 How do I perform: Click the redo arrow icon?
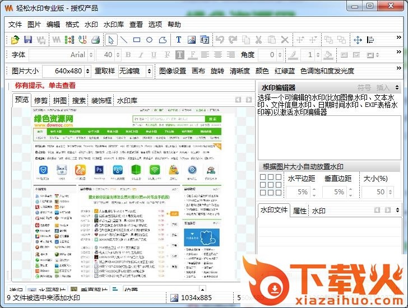pos(233,40)
